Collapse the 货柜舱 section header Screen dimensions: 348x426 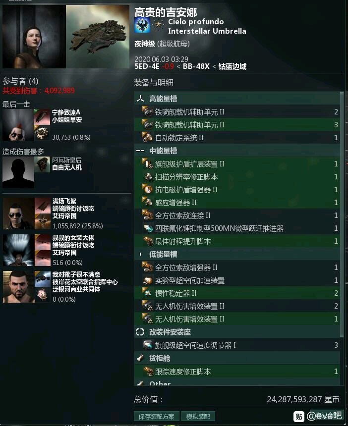237,358
